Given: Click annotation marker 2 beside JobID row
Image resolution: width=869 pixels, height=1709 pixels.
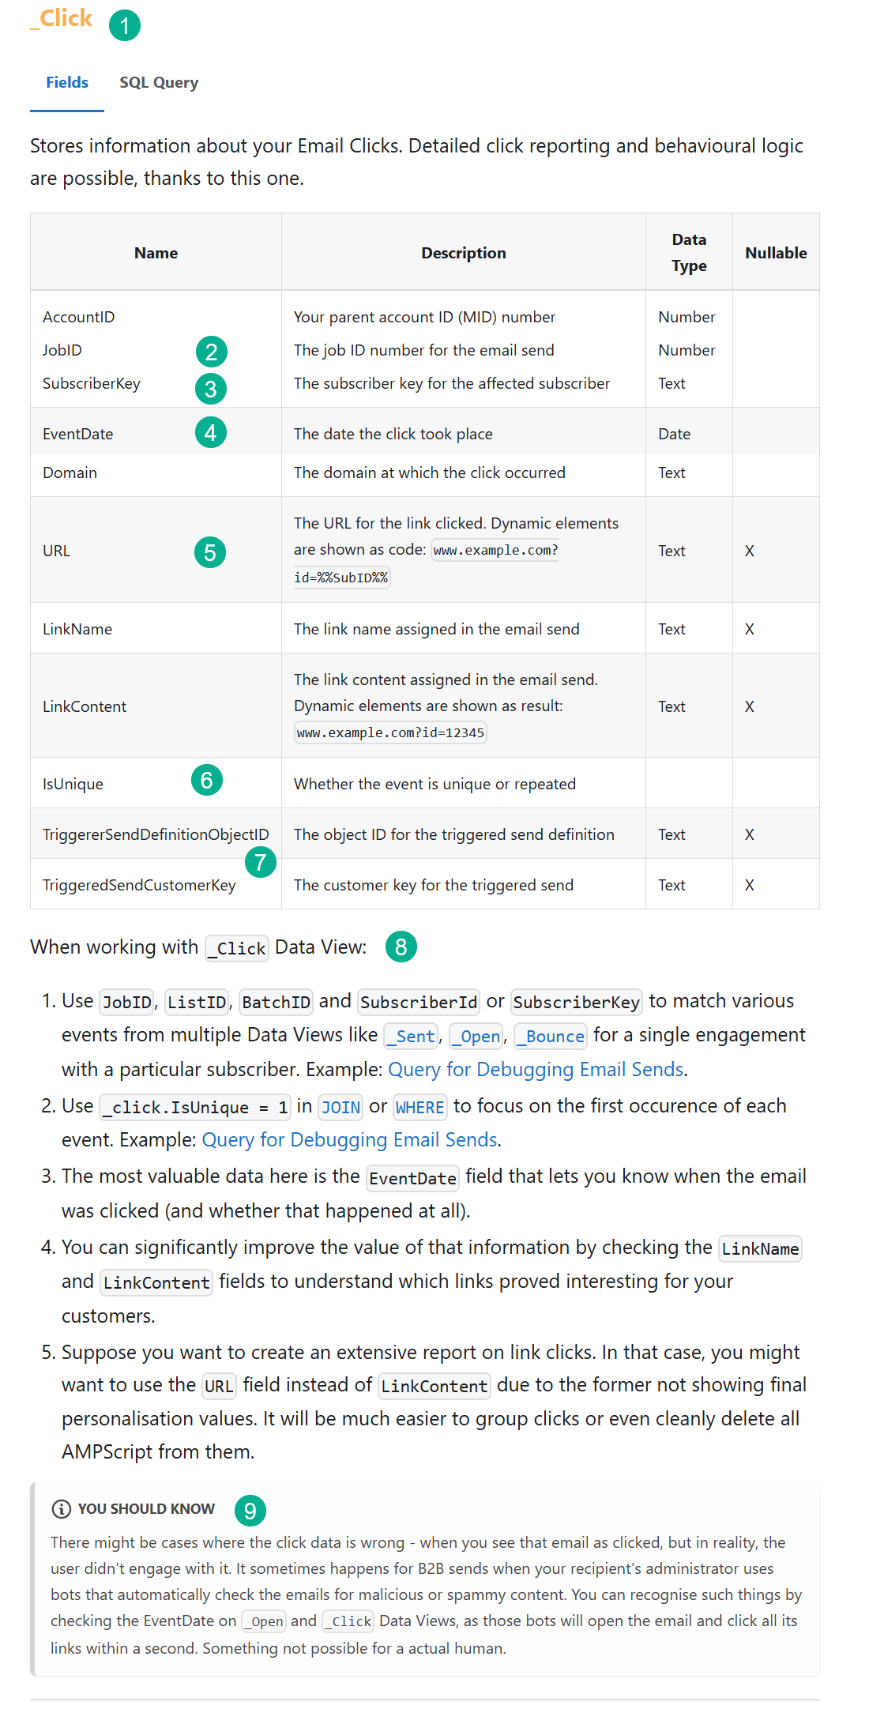Looking at the screenshot, I should (210, 351).
